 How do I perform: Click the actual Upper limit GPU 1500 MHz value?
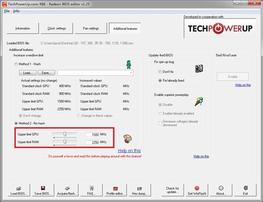coord(64,102)
